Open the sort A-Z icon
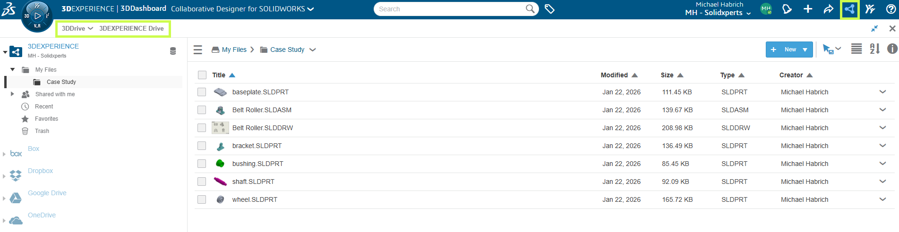899x232 pixels. 875,49
